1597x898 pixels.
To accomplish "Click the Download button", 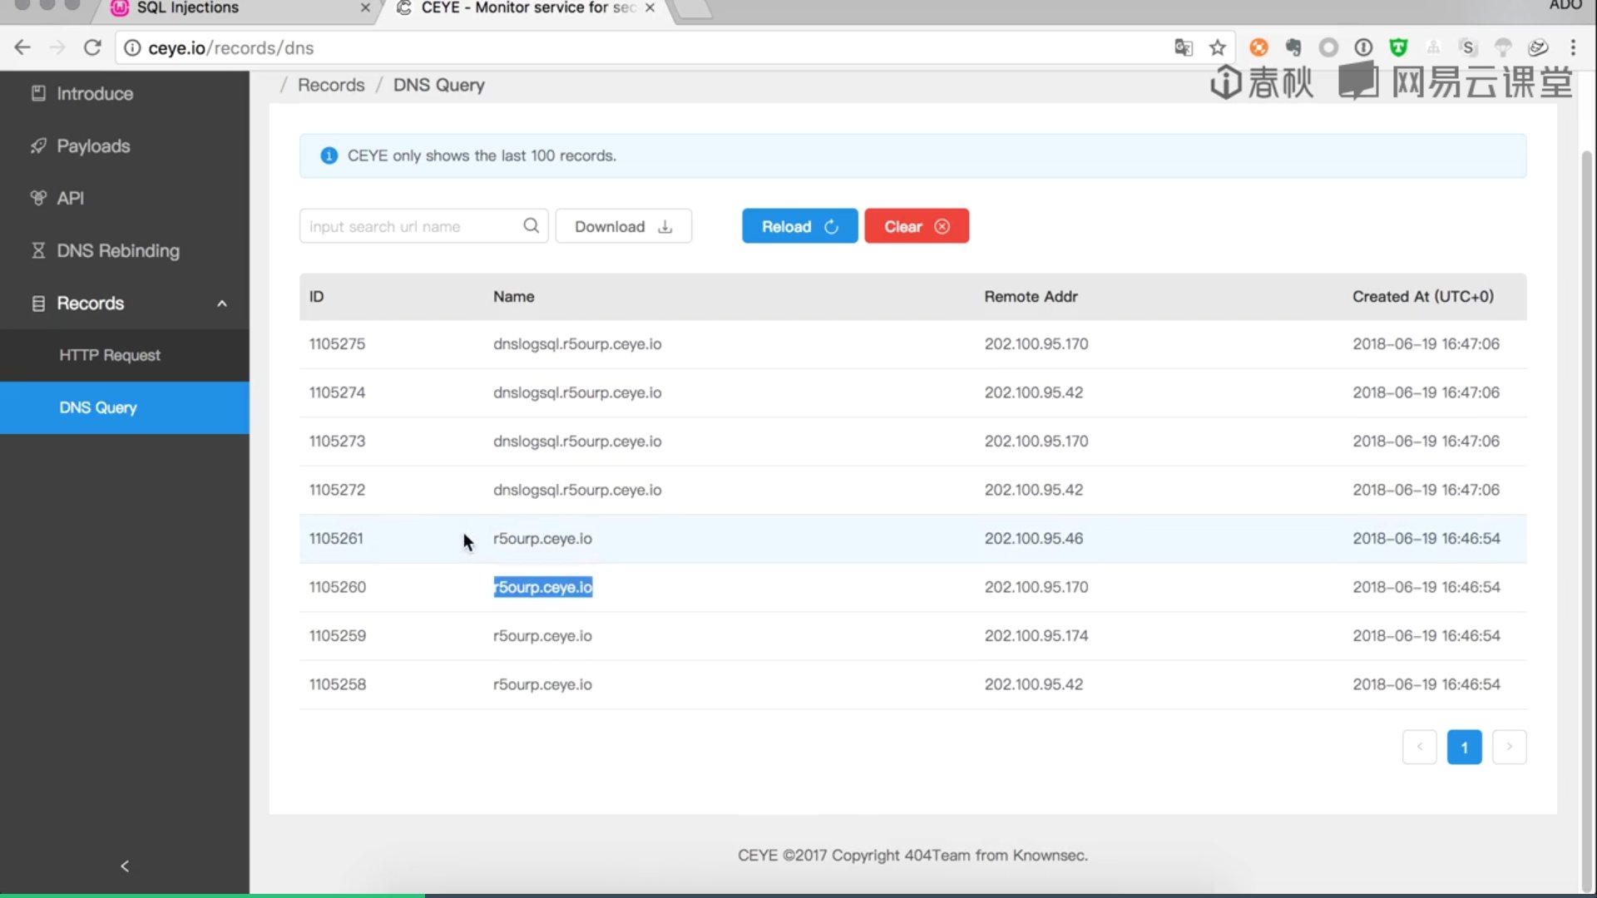I will pos(623,226).
